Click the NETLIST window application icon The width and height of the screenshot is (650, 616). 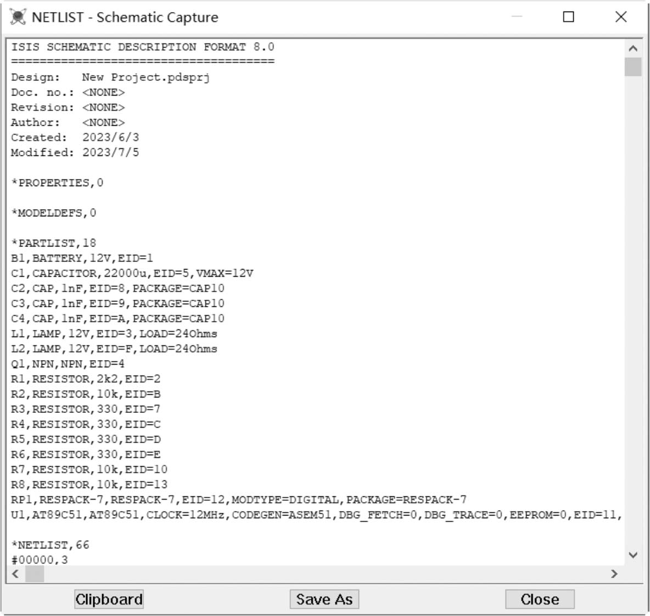[x=18, y=17]
